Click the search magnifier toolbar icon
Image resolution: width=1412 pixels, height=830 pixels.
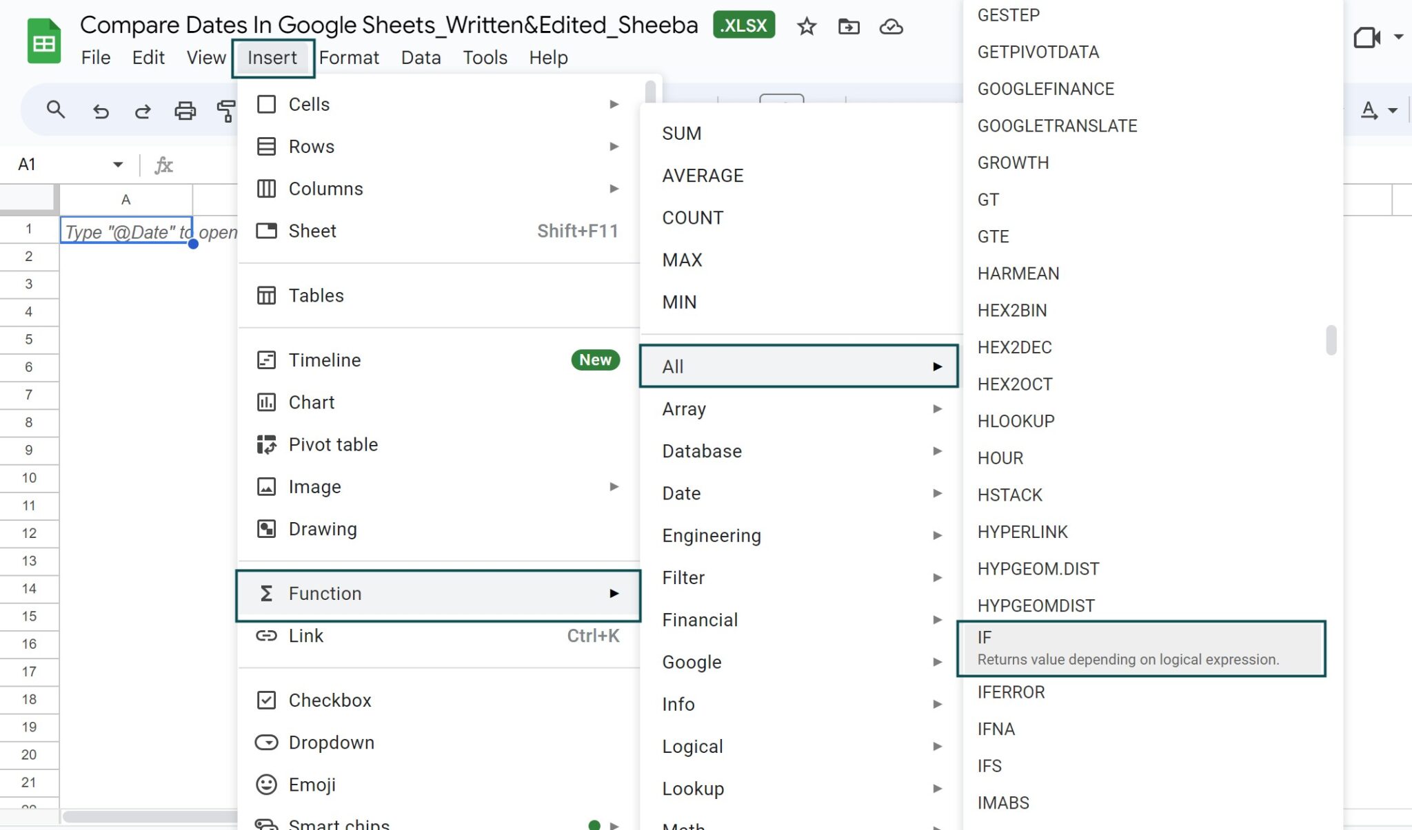tap(56, 110)
